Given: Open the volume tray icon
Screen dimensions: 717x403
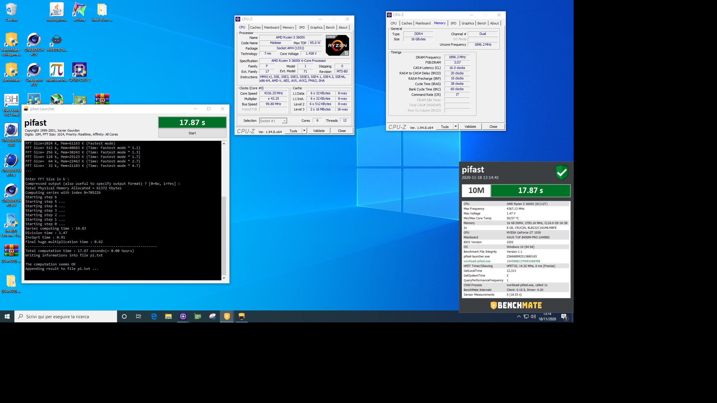Looking at the screenshot, I should pos(533,316).
